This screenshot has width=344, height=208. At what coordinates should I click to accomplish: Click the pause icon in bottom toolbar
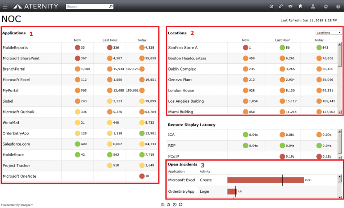174,204
